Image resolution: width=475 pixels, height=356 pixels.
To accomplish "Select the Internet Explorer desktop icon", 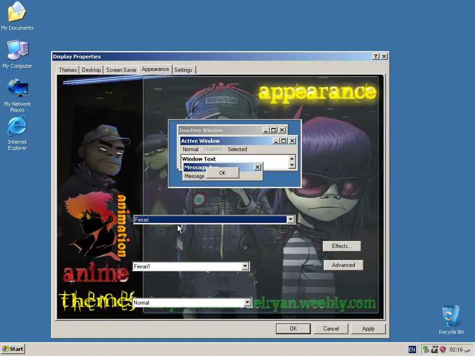I will (17, 134).
